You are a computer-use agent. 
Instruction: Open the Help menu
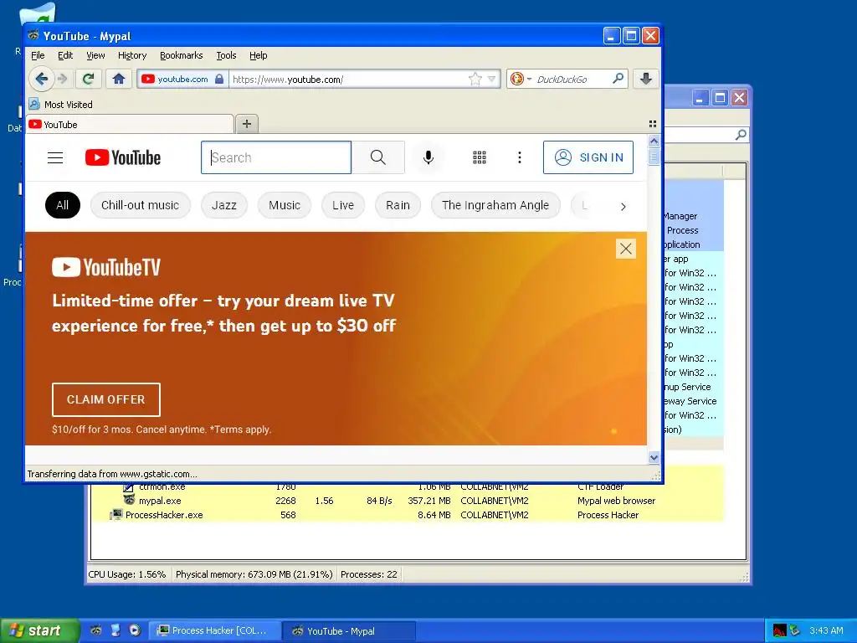(x=258, y=55)
